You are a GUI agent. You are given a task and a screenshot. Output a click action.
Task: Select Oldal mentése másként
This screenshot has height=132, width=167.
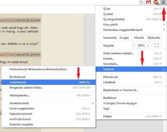(x=131, y=53)
